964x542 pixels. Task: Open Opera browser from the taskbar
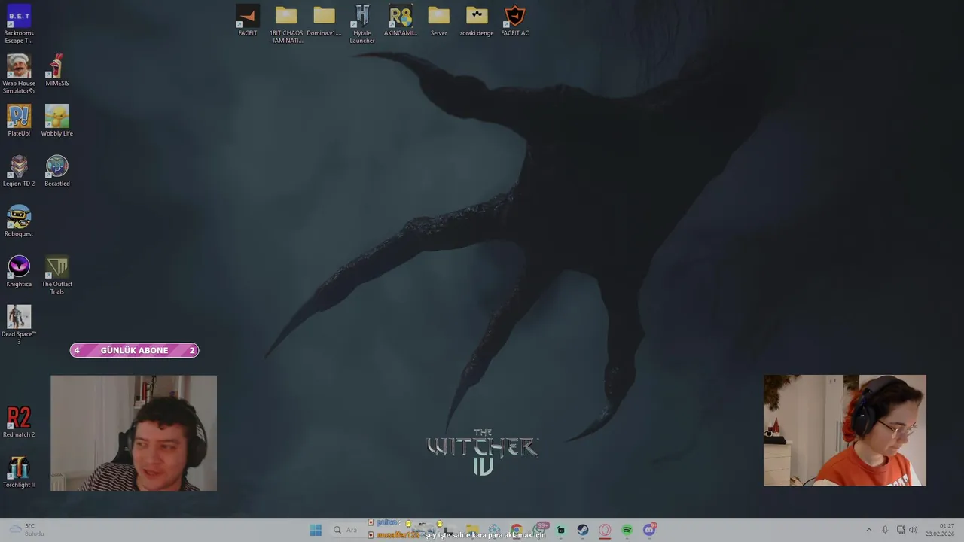[605, 530]
